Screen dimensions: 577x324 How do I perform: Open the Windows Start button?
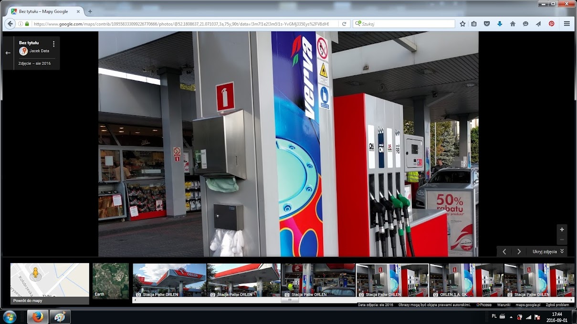click(x=10, y=317)
